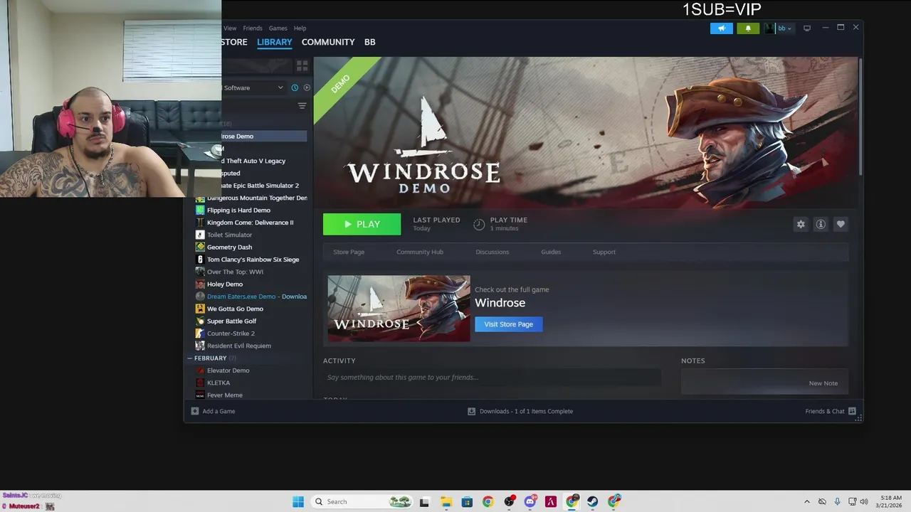Go to the LIBRARY section

tap(275, 42)
